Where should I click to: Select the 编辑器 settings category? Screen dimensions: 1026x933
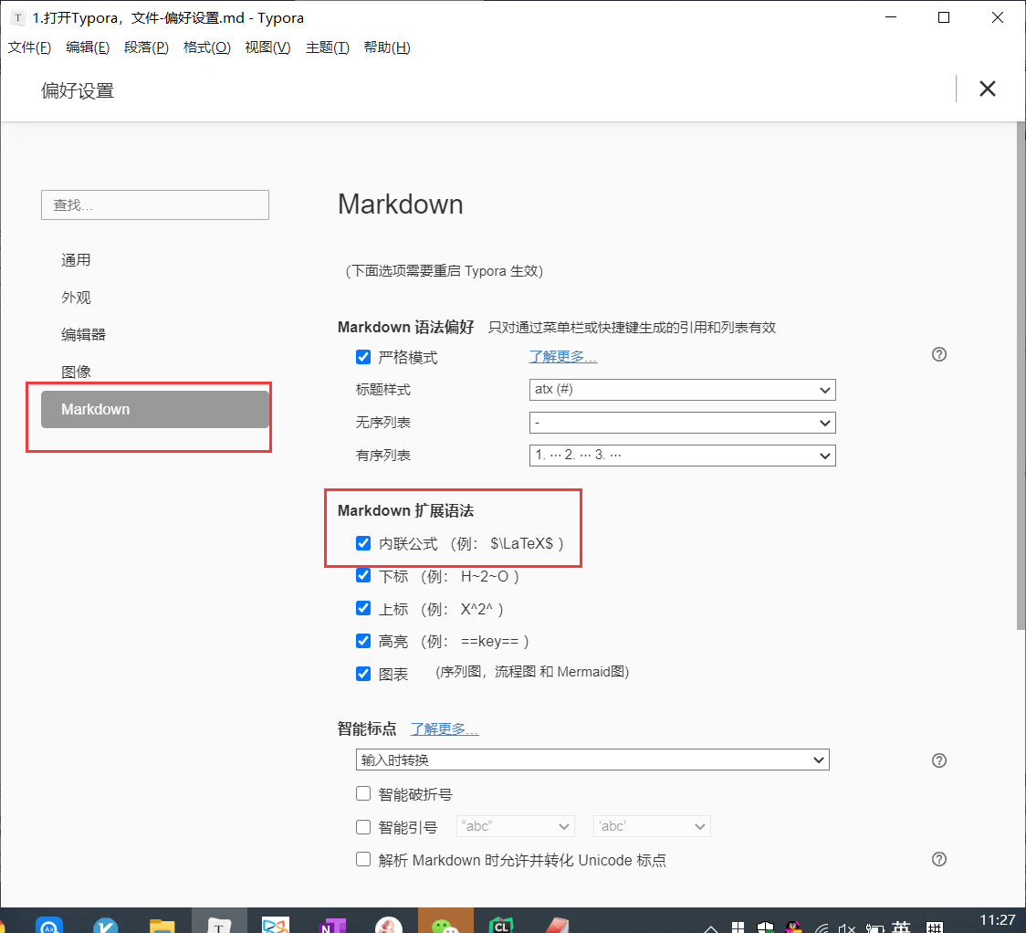pyautogui.click(x=83, y=334)
